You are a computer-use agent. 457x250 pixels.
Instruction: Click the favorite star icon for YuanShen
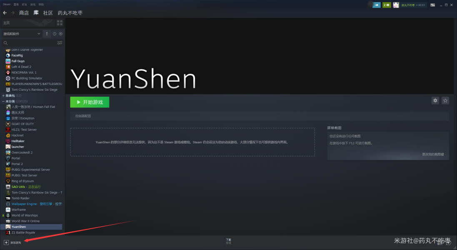point(445,100)
